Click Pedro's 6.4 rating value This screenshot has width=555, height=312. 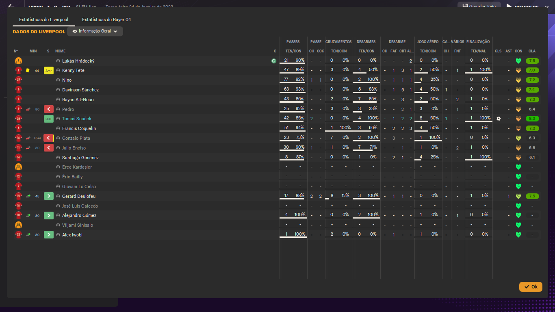[532, 109]
